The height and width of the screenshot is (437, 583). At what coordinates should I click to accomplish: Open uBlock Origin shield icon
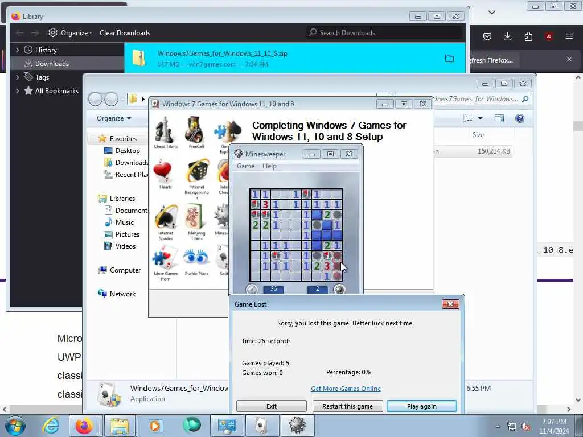pyautogui.click(x=549, y=36)
